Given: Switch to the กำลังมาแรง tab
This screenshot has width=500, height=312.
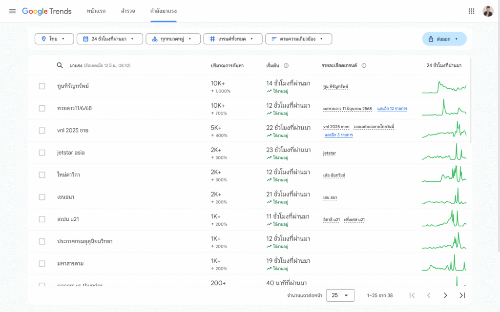Looking at the screenshot, I should pyautogui.click(x=163, y=11).
